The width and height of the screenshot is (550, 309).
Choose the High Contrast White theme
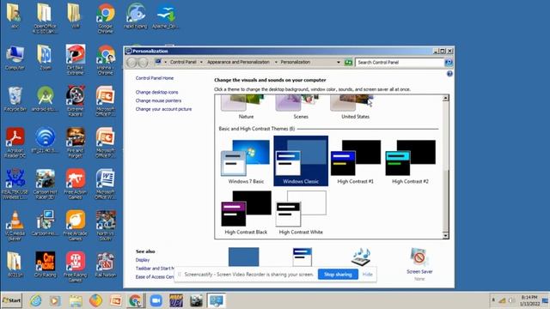(301, 212)
